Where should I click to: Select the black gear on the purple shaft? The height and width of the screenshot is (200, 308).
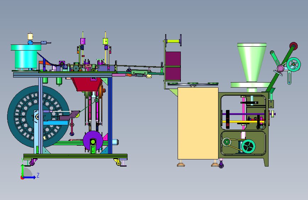pos(228,119)
